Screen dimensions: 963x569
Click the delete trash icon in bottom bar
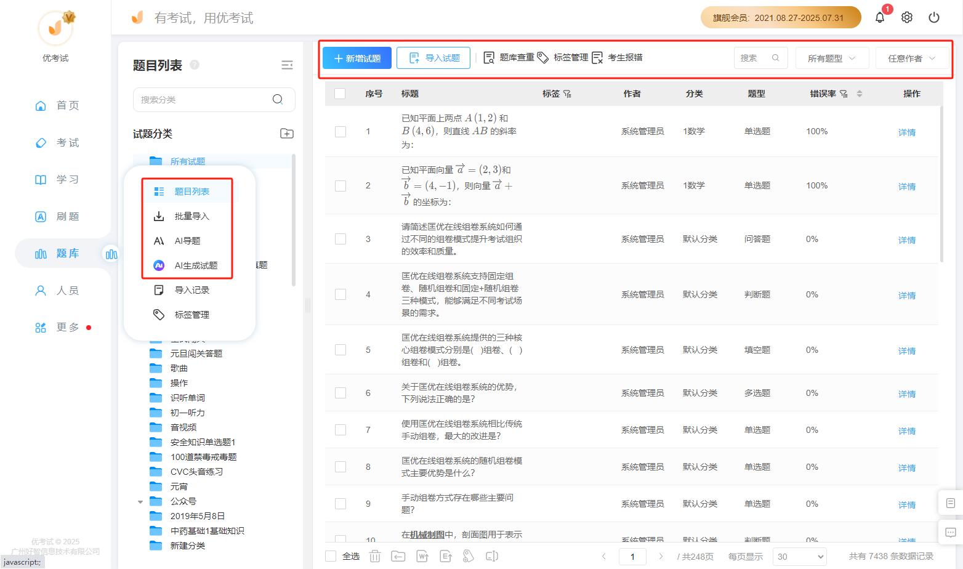(x=375, y=556)
